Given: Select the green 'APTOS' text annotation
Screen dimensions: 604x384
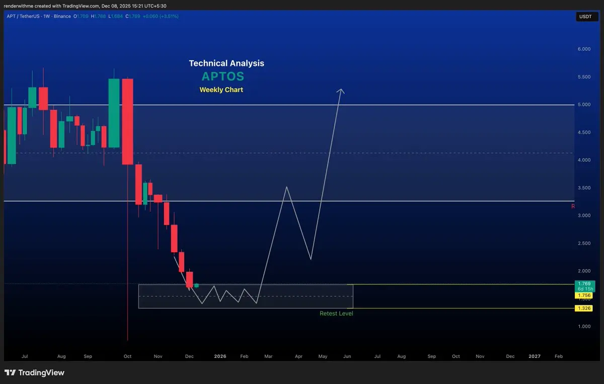Looking at the screenshot, I should point(222,76).
